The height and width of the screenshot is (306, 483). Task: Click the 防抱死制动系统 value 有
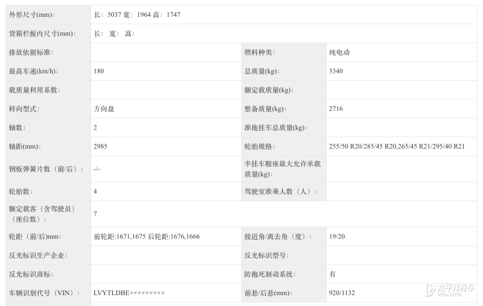(333, 274)
